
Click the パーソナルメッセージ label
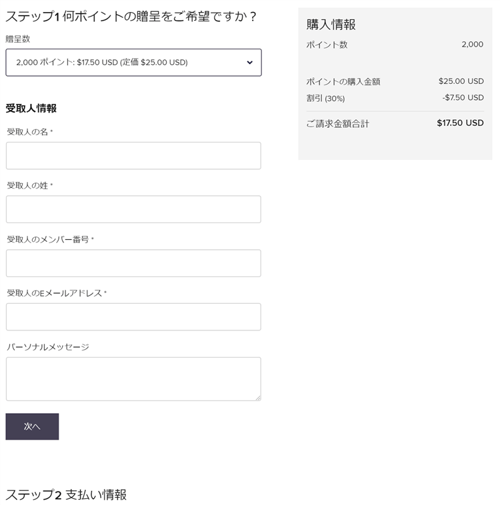coord(48,347)
